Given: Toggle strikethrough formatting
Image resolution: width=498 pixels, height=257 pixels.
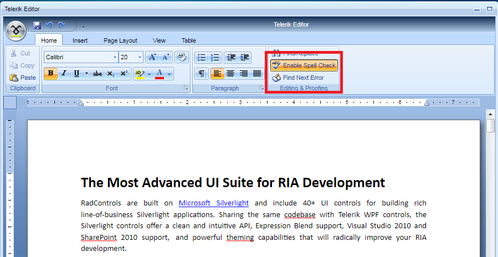Looking at the screenshot, I should 97,73.
